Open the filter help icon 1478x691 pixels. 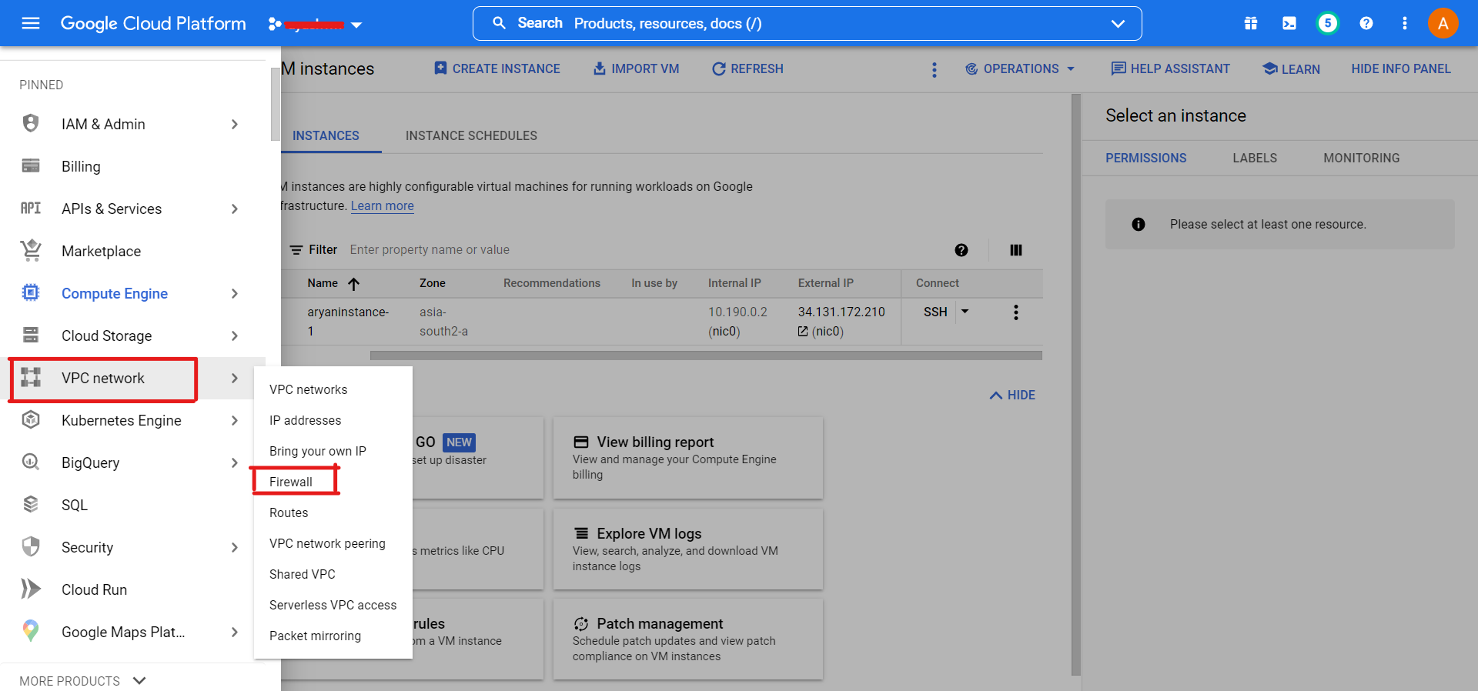pyautogui.click(x=961, y=249)
